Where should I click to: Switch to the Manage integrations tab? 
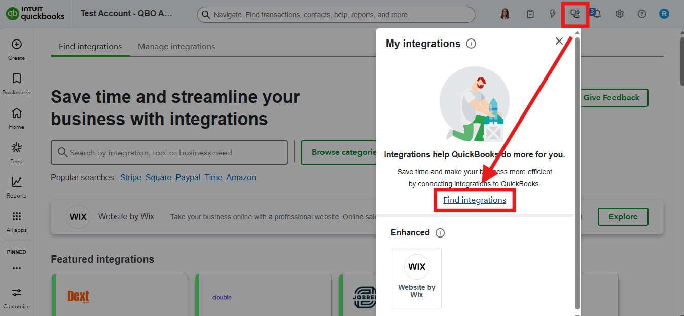coord(176,47)
